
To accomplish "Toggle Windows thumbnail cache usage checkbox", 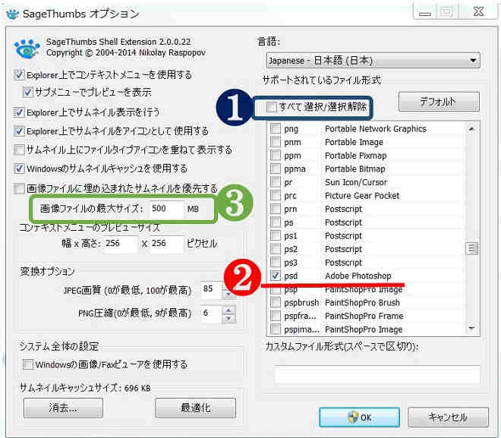I will pyautogui.click(x=19, y=169).
